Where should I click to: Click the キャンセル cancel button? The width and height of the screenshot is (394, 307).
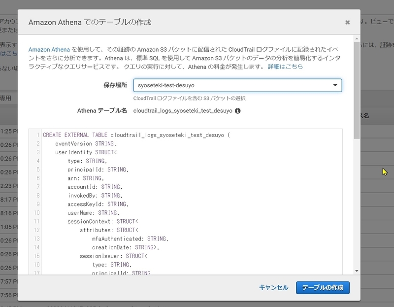[273, 287]
